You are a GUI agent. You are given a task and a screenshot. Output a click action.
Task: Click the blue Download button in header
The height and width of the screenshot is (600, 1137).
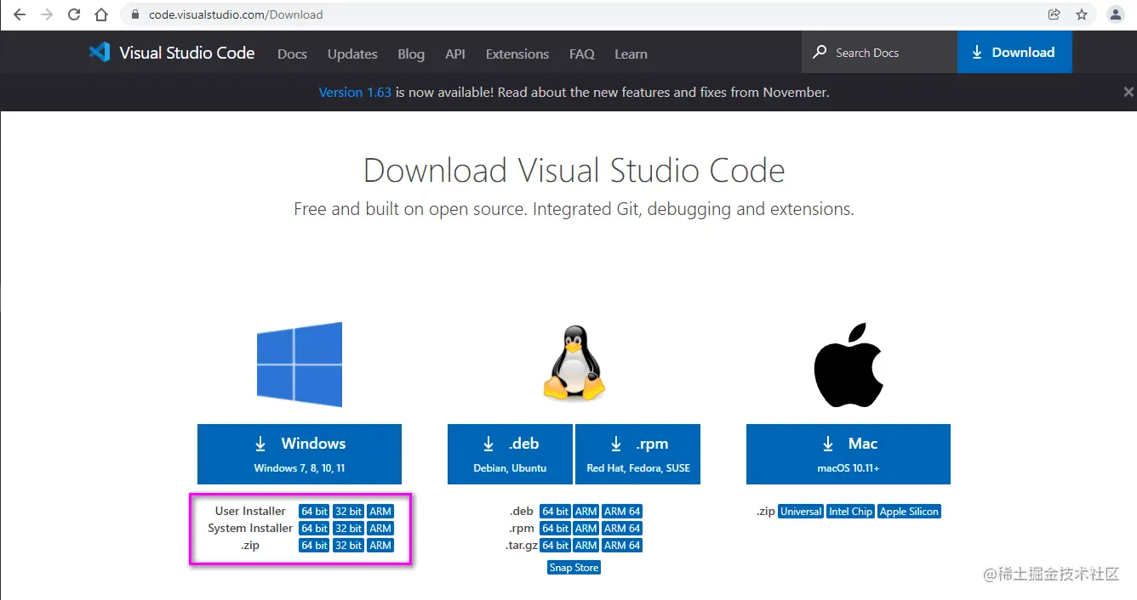(x=1014, y=53)
